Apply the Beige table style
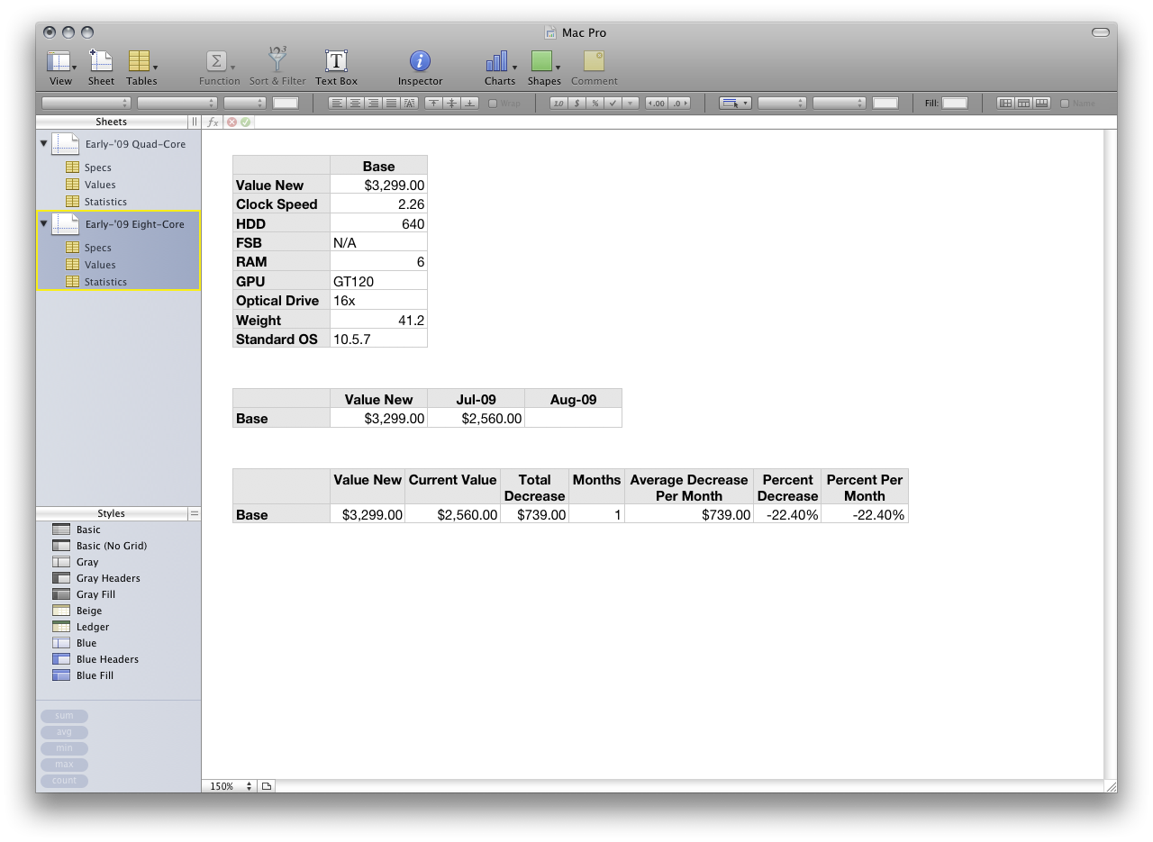The height and width of the screenshot is (842, 1153). [89, 611]
